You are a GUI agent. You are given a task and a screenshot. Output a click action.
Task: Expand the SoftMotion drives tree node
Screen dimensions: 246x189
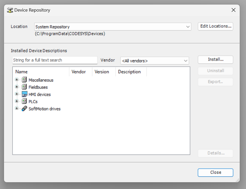[17, 108]
